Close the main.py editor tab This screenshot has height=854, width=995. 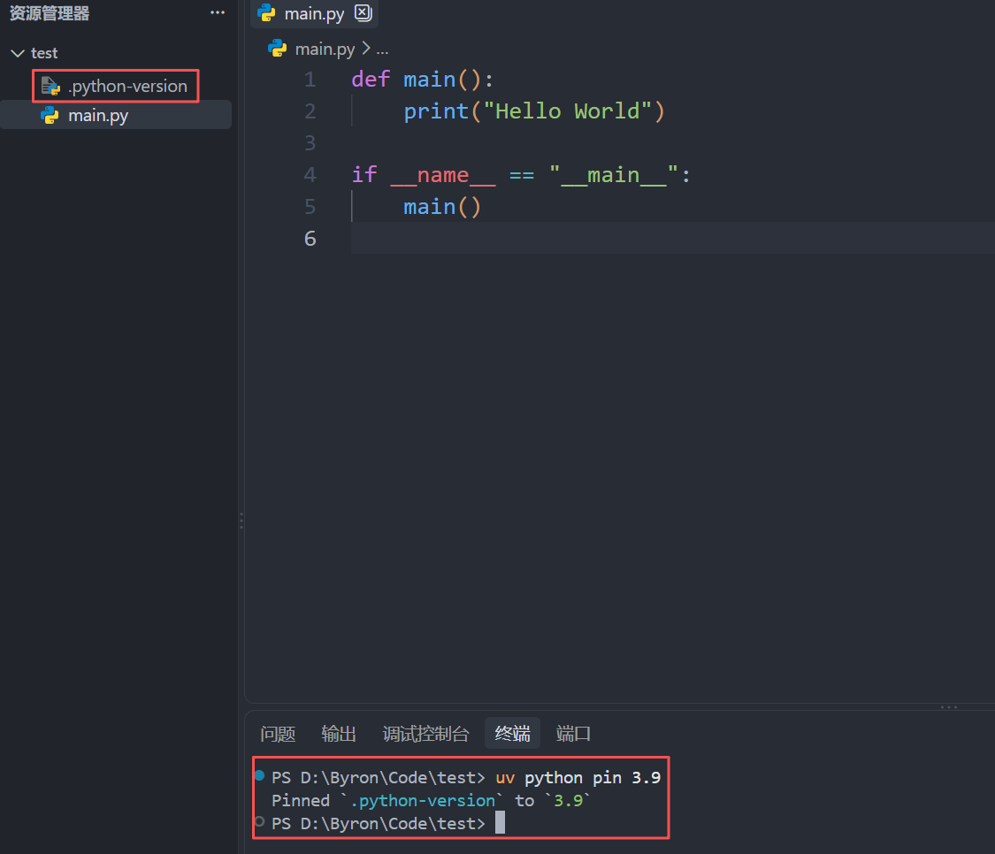(363, 12)
